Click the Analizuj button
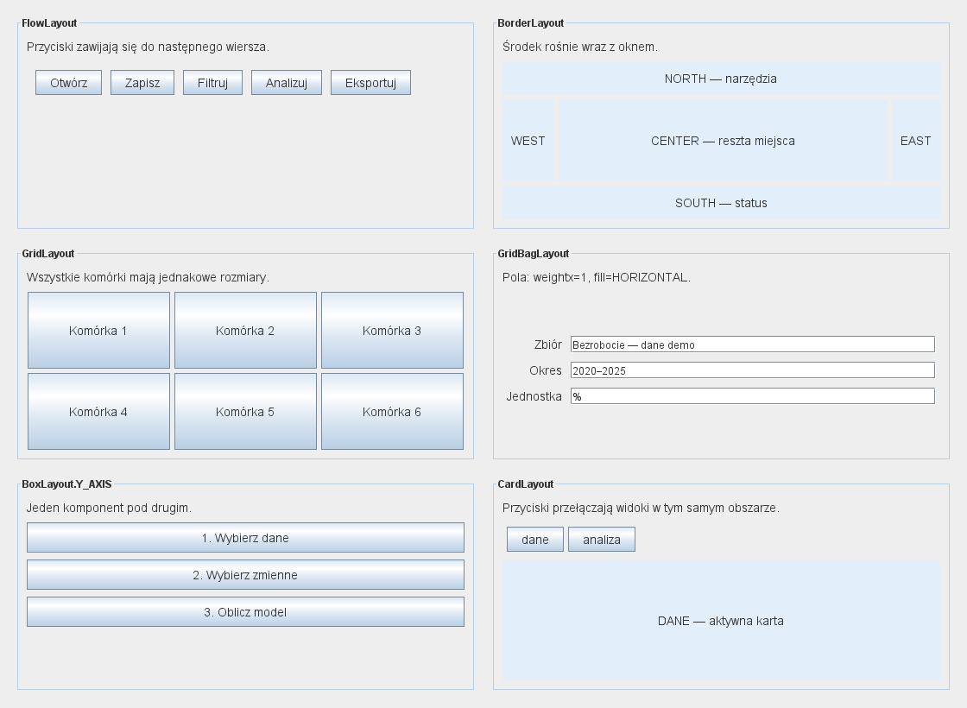This screenshot has height=708, width=967. 287,83
